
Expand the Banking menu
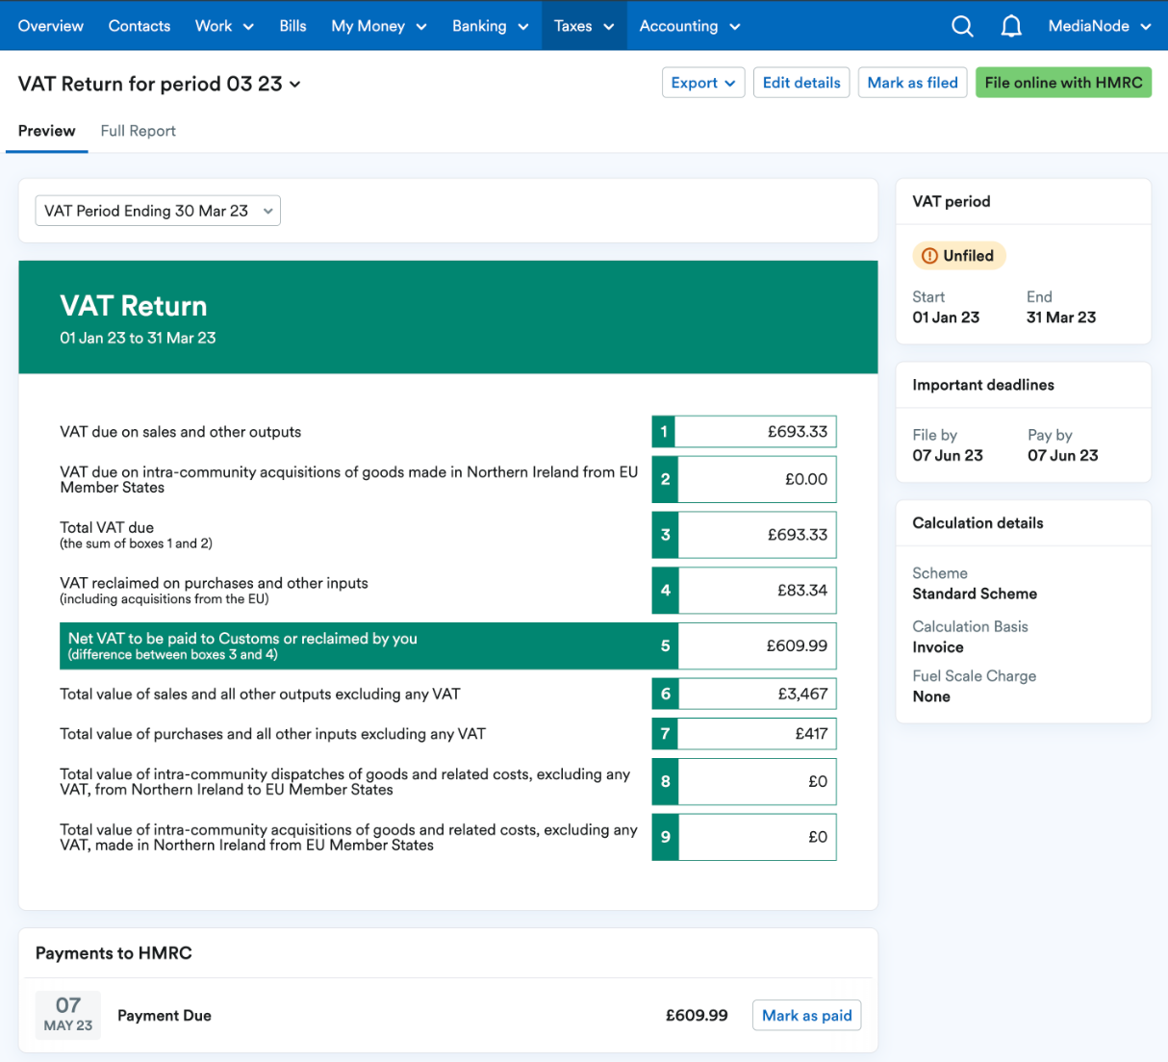coord(491,26)
